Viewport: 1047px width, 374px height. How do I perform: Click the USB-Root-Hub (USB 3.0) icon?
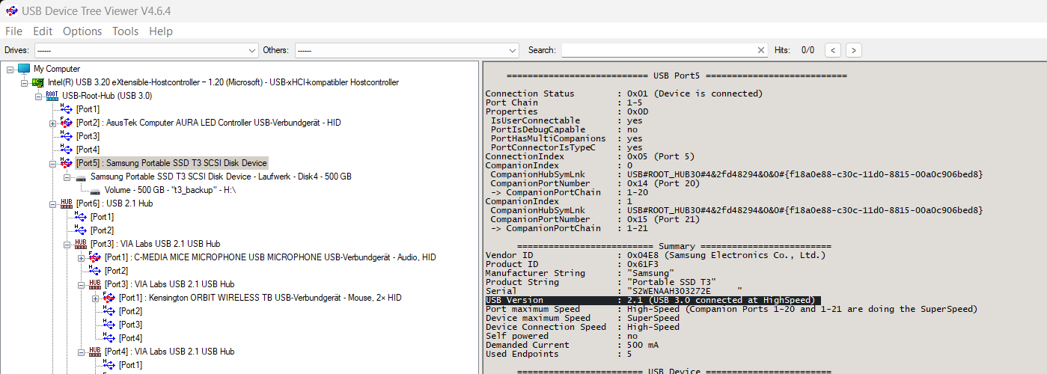pos(52,96)
